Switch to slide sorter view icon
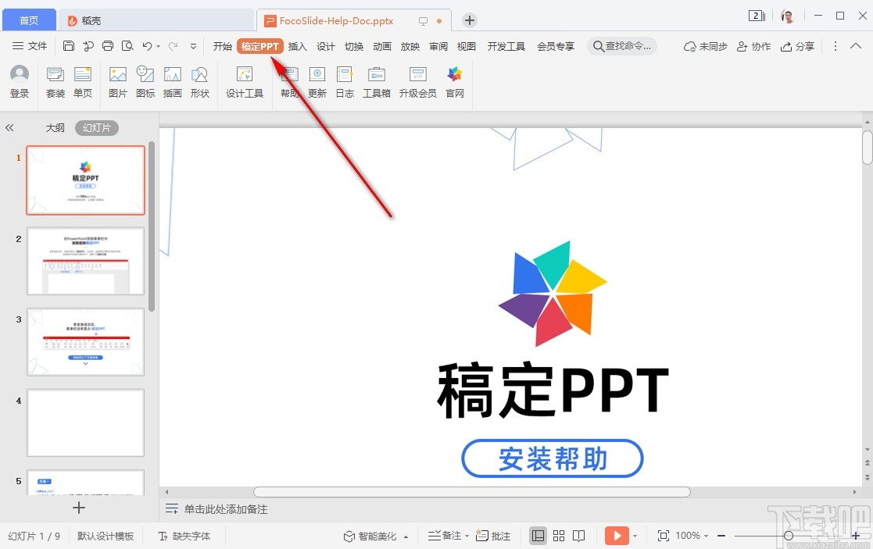873x549 pixels. pos(559,535)
